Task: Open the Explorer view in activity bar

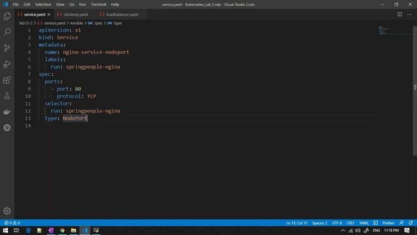Action: click(7, 16)
